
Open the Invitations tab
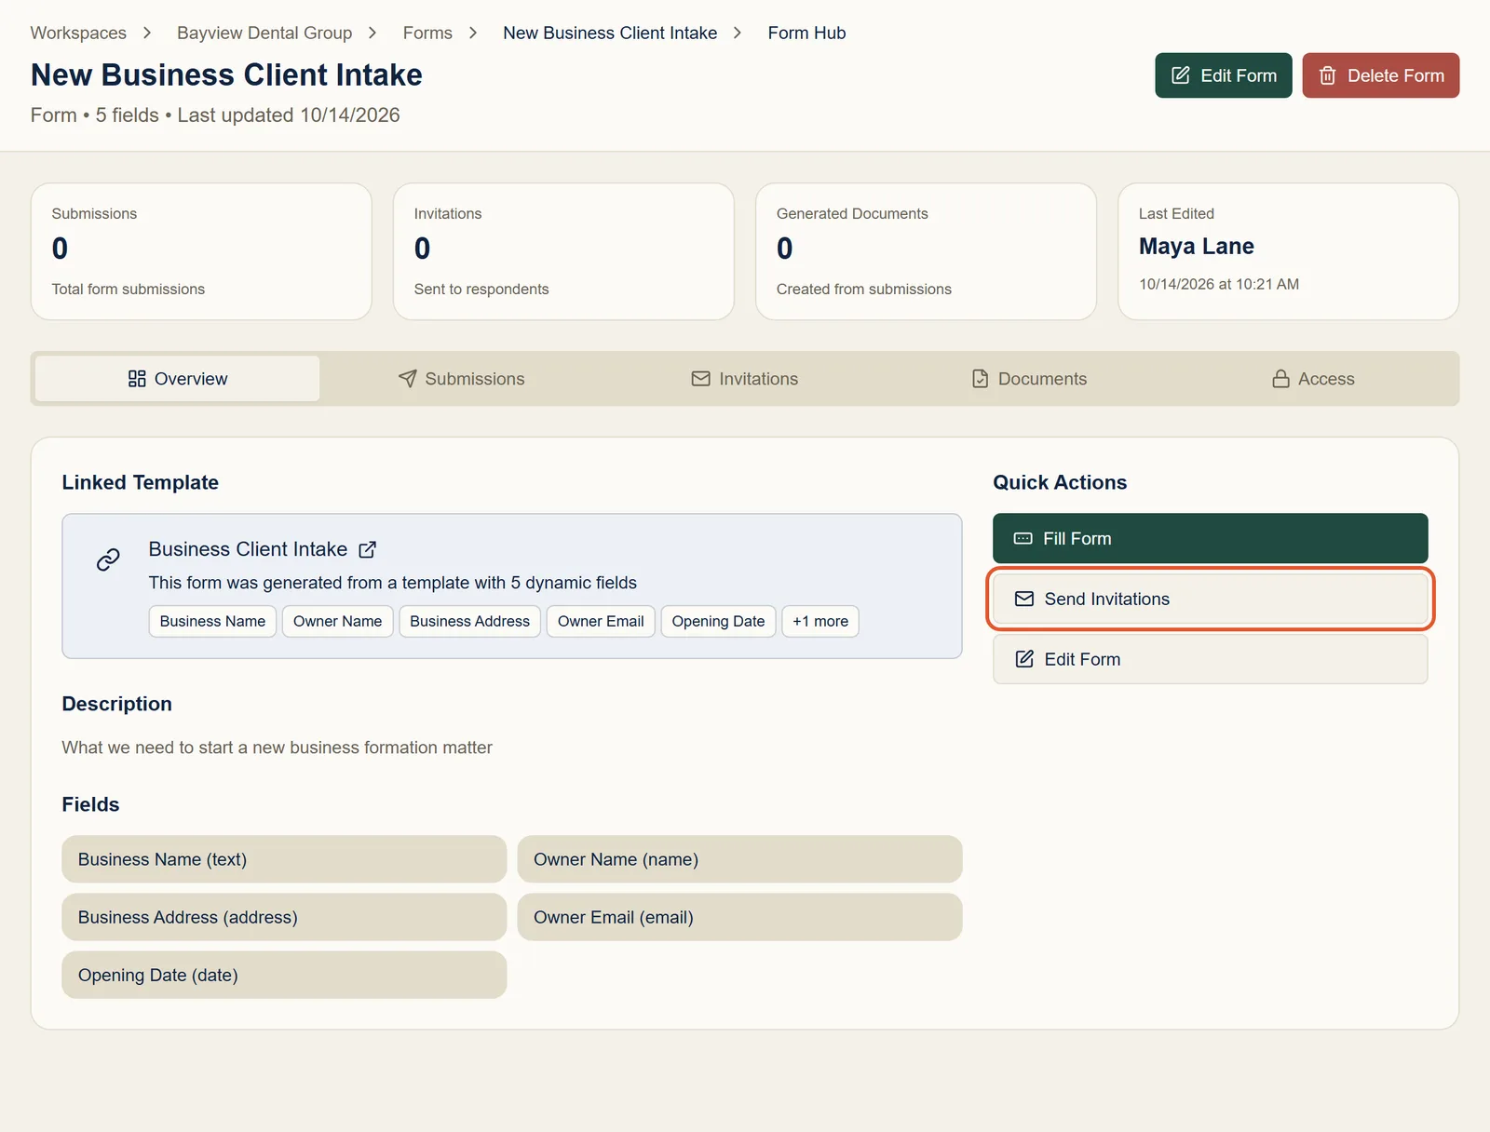745,379
